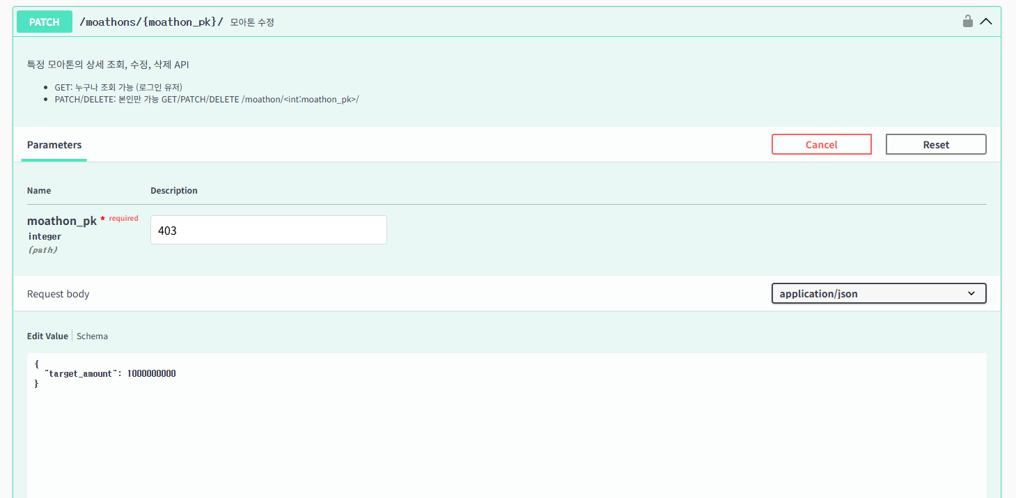Select the Parameters tab
Screen dimensions: 1016x498
(x=54, y=145)
